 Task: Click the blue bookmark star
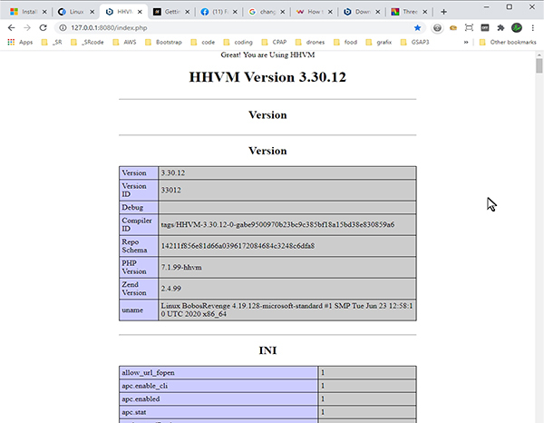[x=417, y=28]
